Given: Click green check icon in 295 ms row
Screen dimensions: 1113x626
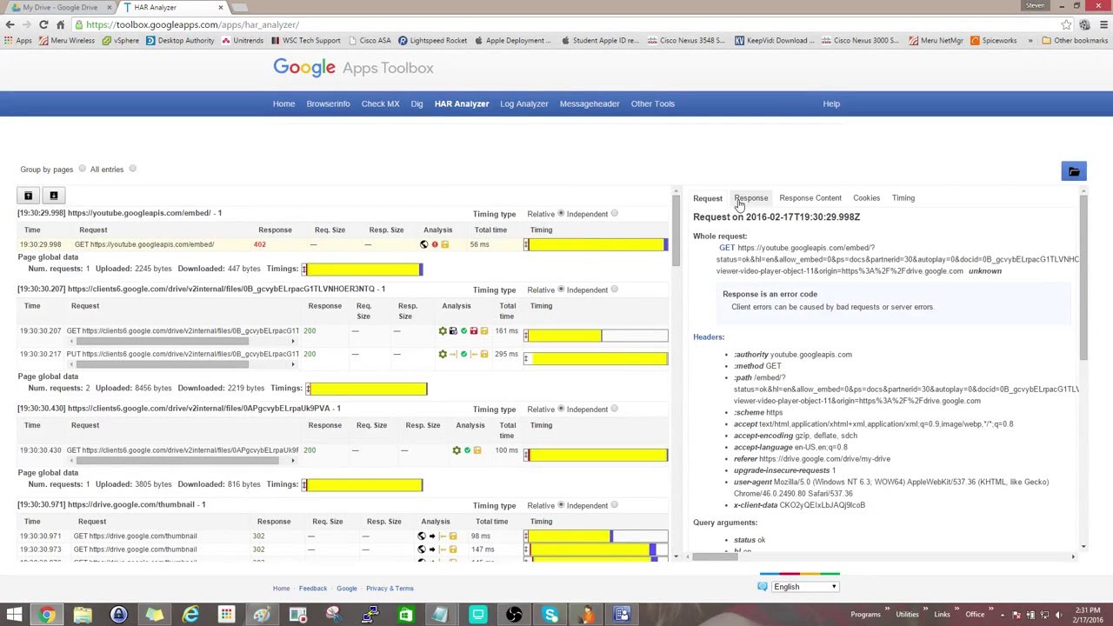Looking at the screenshot, I should 463,354.
